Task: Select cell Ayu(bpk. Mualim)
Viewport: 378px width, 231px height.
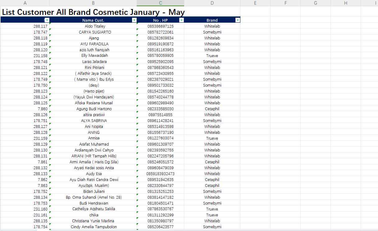Action: (93, 186)
